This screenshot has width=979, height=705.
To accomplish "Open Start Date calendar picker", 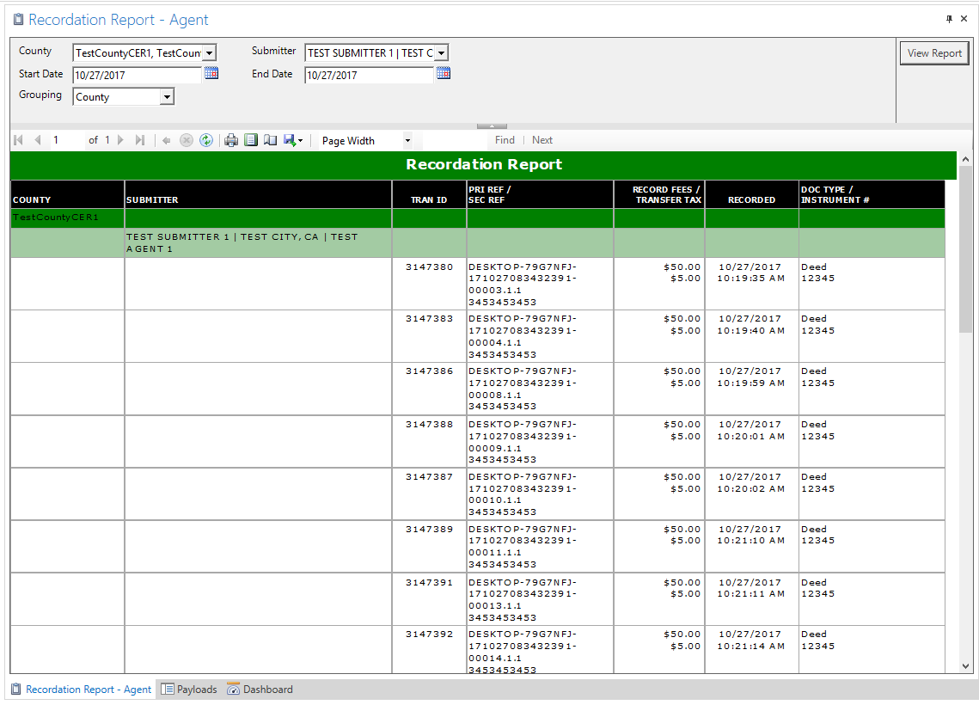I will pyautogui.click(x=211, y=74).
